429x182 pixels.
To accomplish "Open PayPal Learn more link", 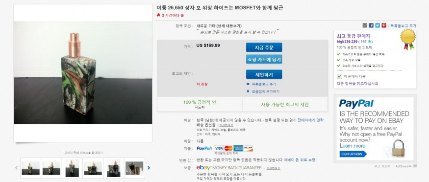I will [353, 146].
